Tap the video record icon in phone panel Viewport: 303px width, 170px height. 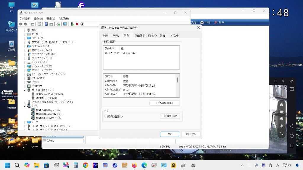(282, 112)
